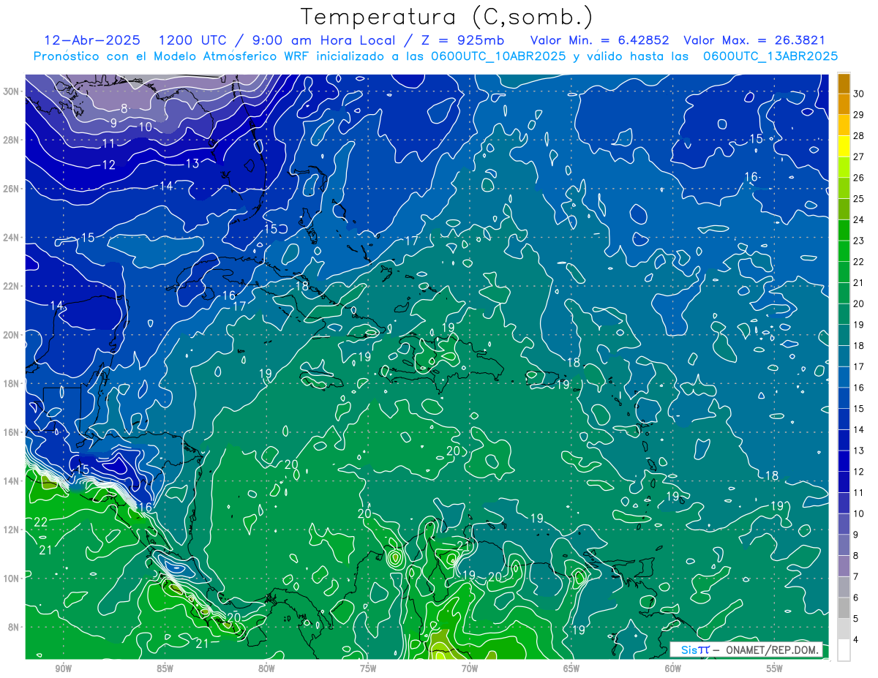
Task: Click the teal band beside legend value 19
Action: 844,314
